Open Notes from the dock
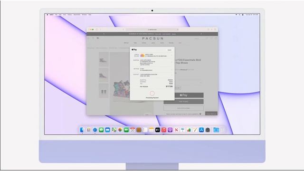The width and height of the screenshot is (304, 171). [x=151, y=130]
